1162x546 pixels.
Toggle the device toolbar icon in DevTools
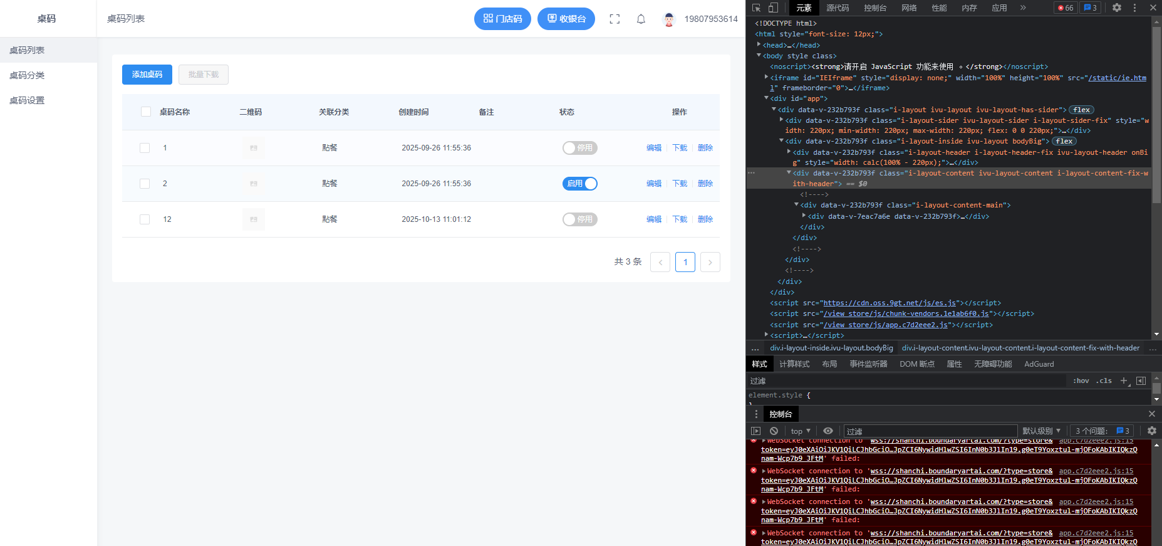coord(773,8)
